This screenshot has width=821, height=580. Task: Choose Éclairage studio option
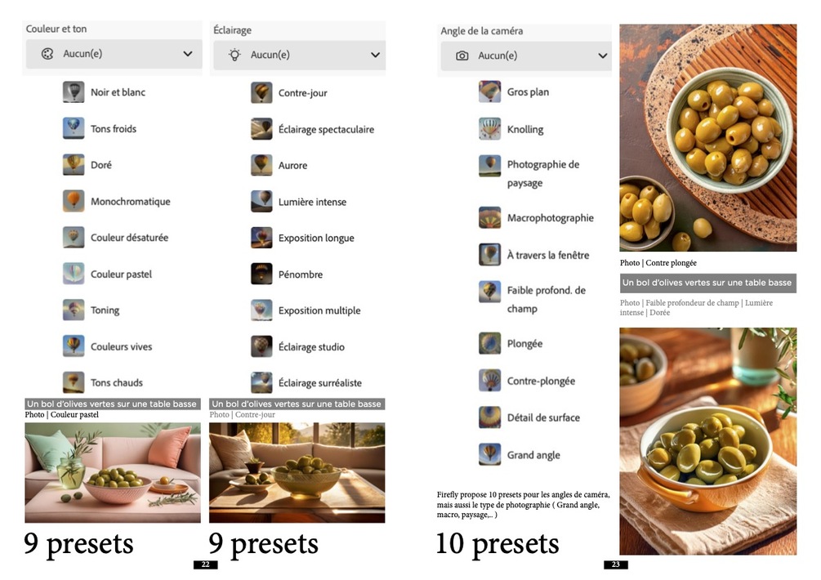[311, 346]
